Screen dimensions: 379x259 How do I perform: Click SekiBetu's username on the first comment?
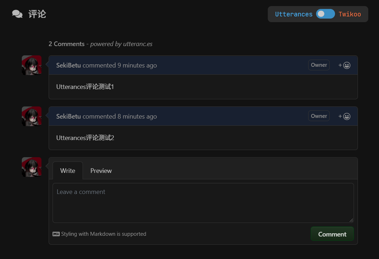(68, 65)
